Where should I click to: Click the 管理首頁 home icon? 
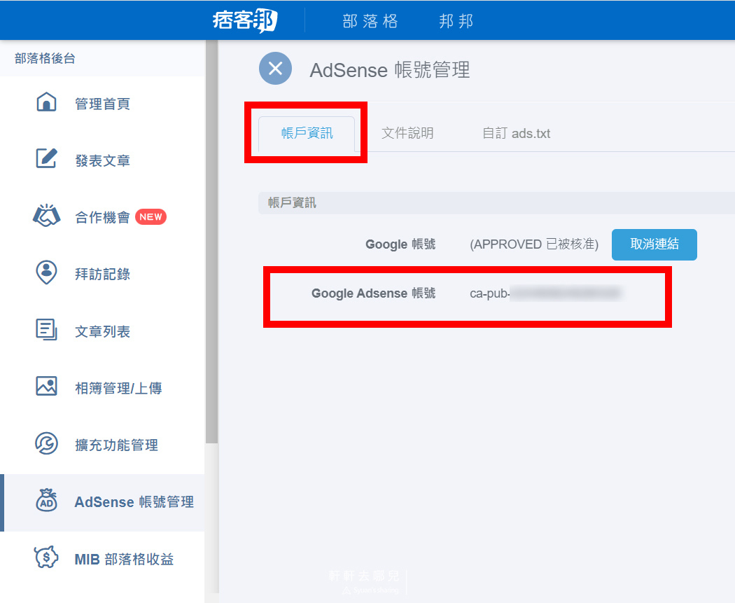coord(46,102)
